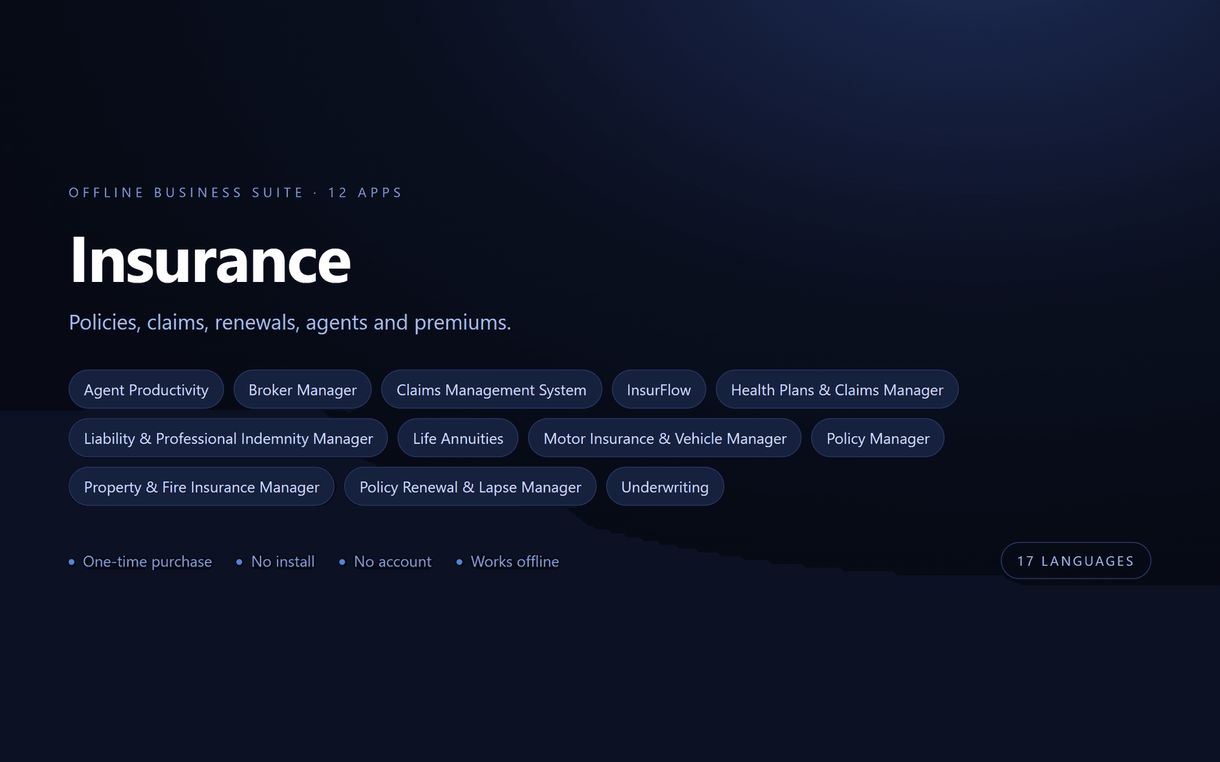Open Policy Renewal & Lapse Manager
Viewport: 1220px width, 762px height.
[470, 487]
